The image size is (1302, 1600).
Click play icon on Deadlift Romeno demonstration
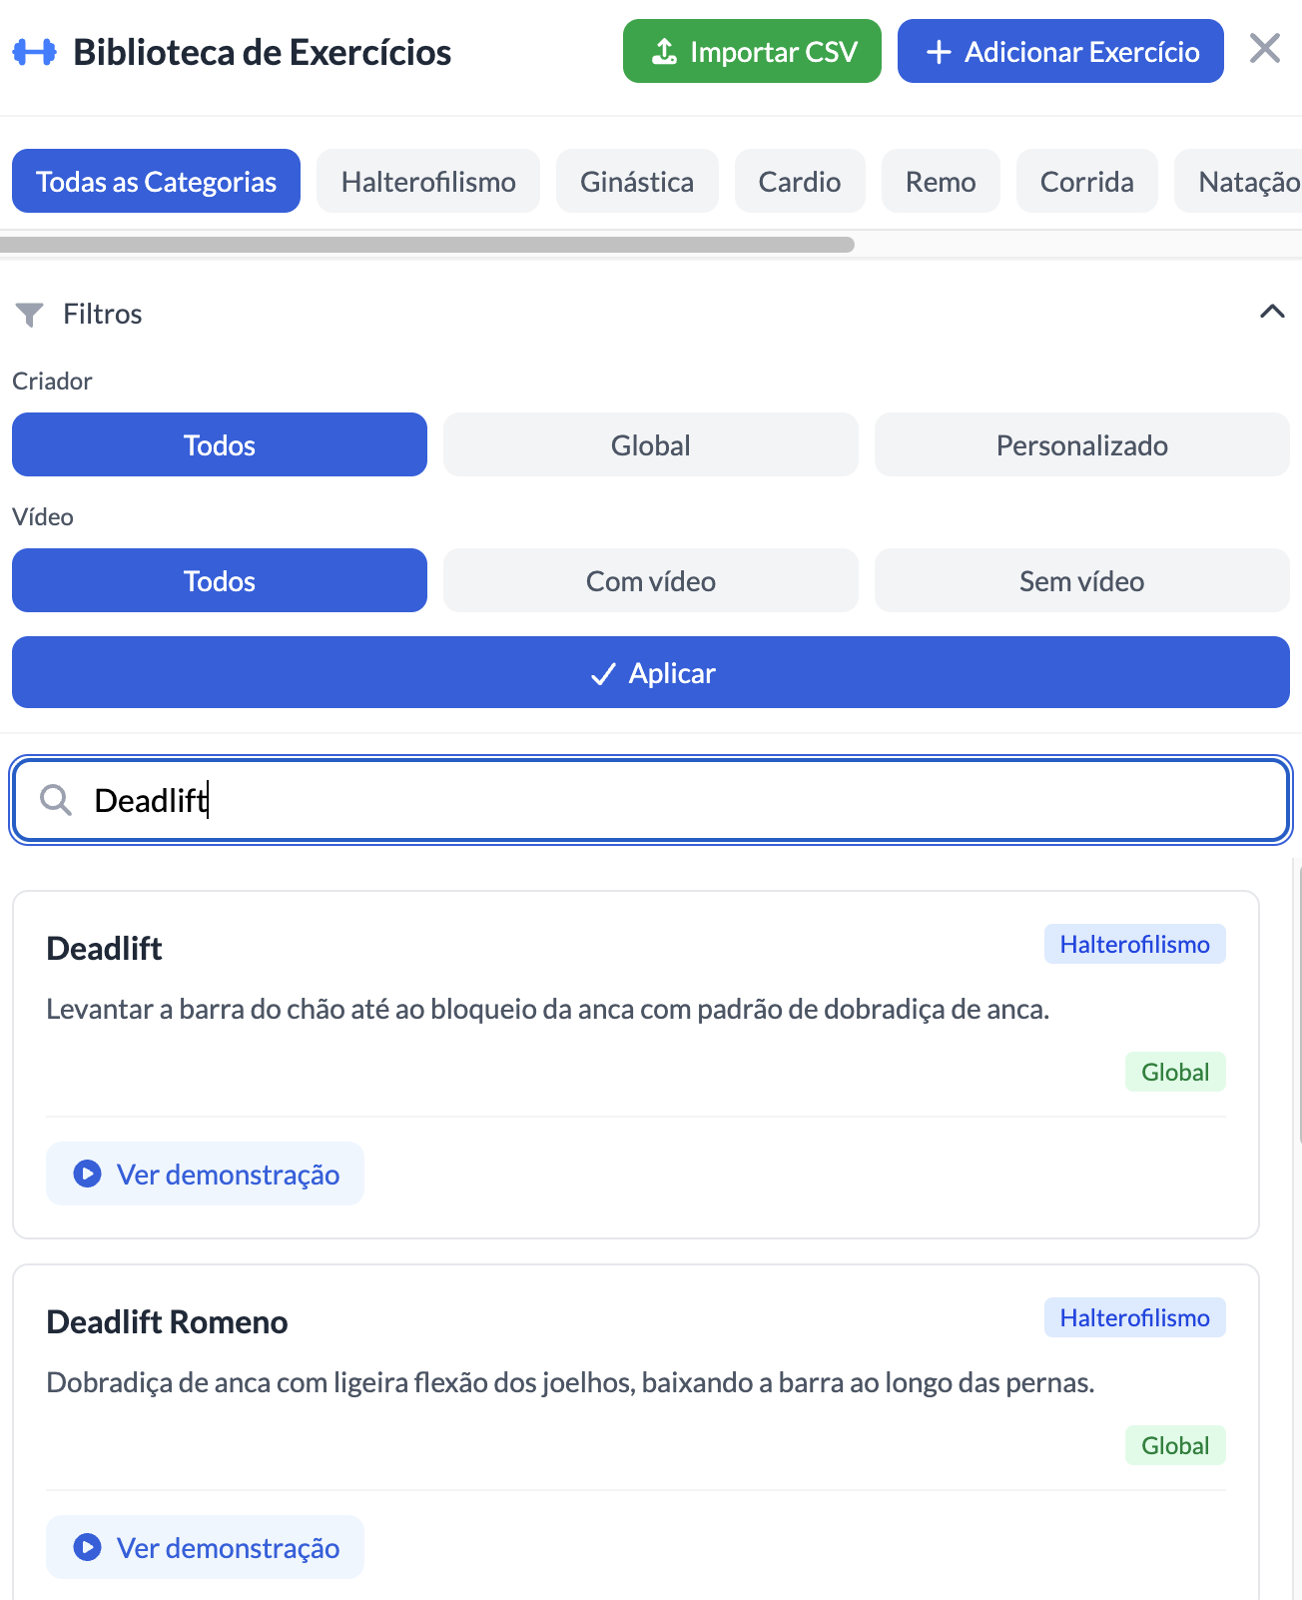pos(88,1547)
